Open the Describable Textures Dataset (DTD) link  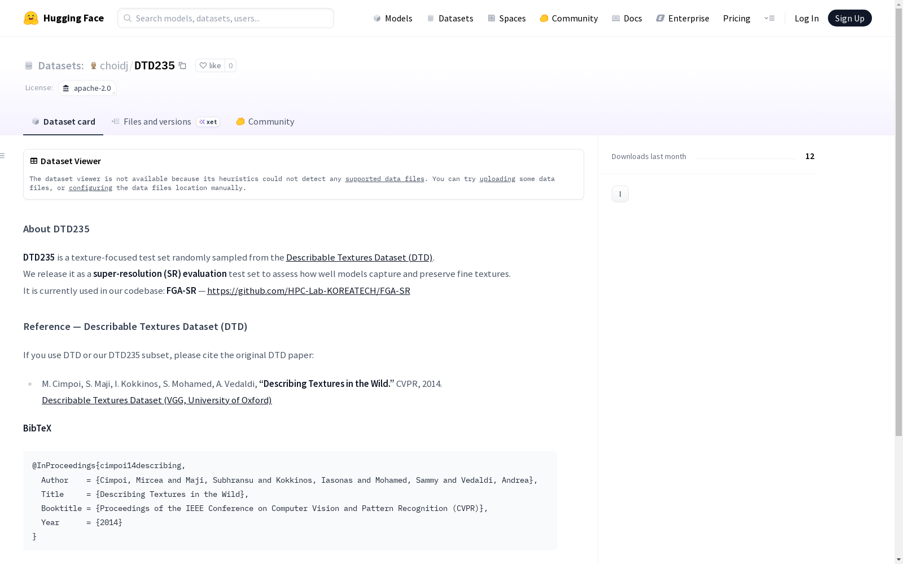tap(359, 257)
